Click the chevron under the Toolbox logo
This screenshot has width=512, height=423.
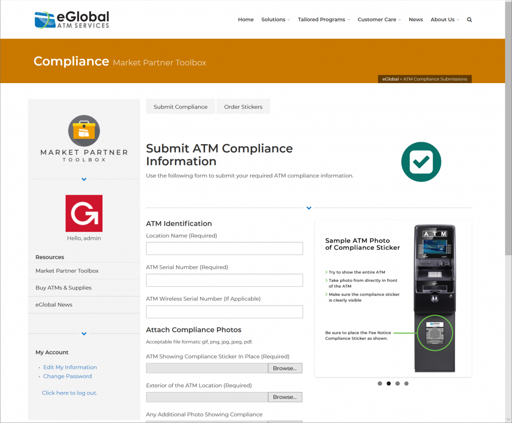pos(83,179)
